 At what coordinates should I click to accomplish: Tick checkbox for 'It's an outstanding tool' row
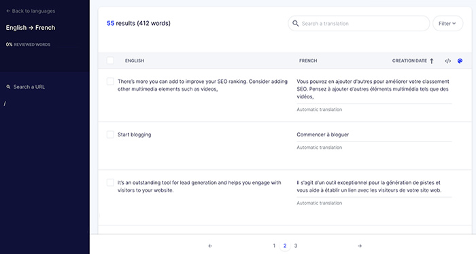pos(110,183)
